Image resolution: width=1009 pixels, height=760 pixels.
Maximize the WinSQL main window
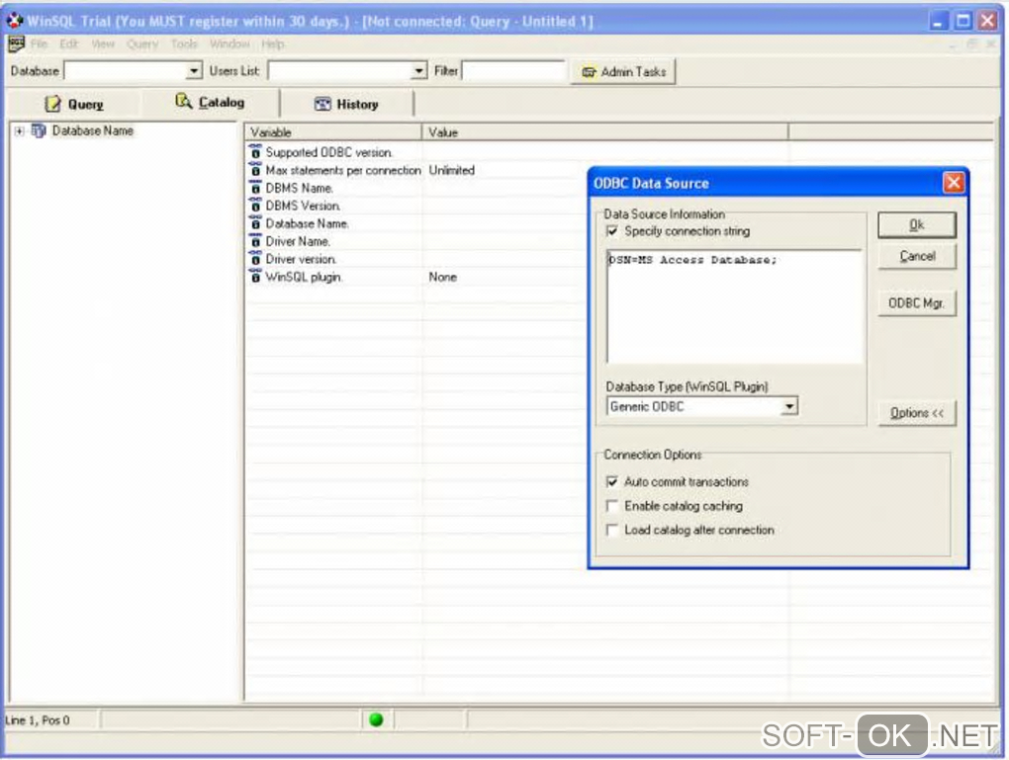point(963,21)
